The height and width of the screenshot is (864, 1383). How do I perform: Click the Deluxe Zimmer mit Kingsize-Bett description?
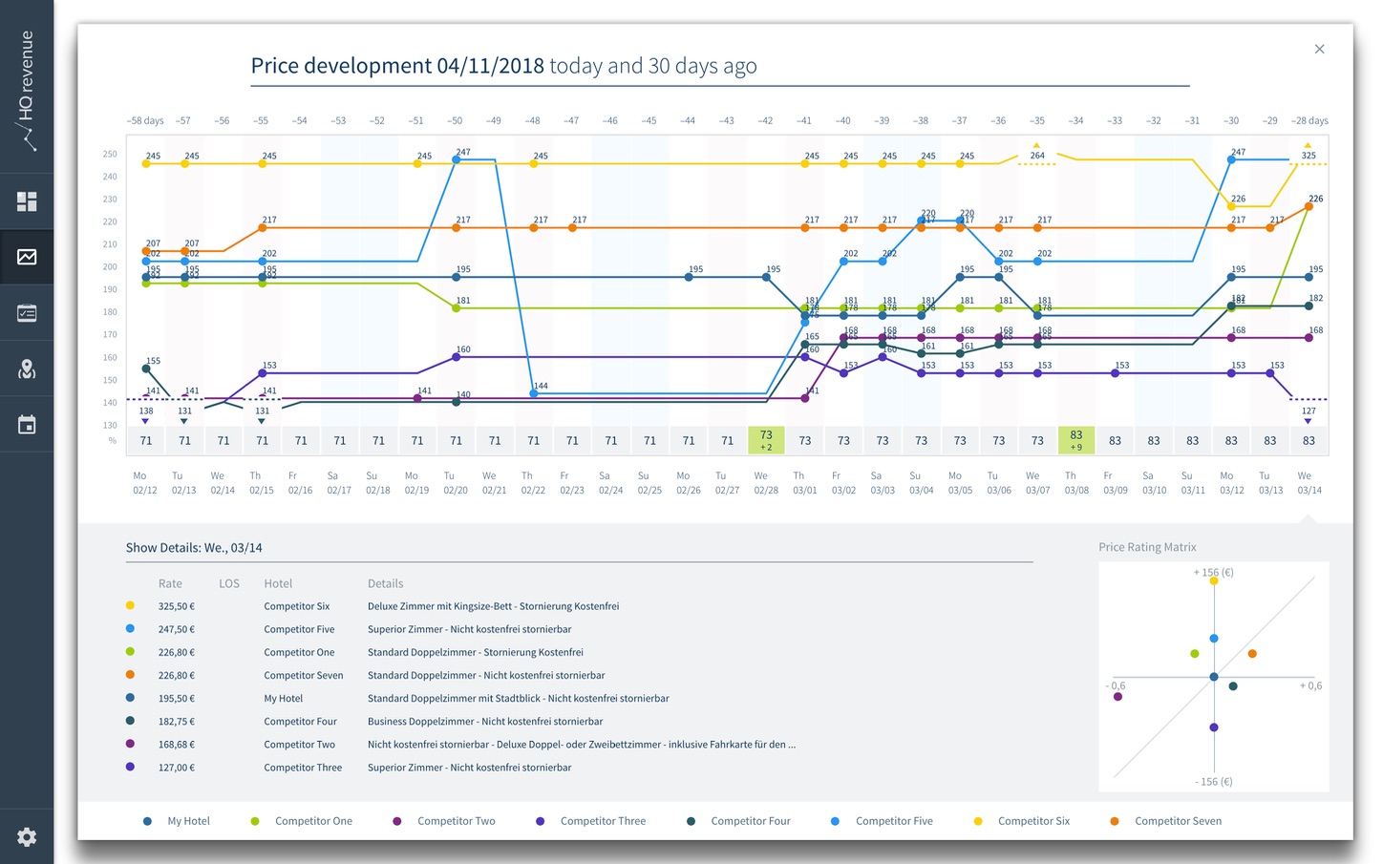(x=494, y=606)
